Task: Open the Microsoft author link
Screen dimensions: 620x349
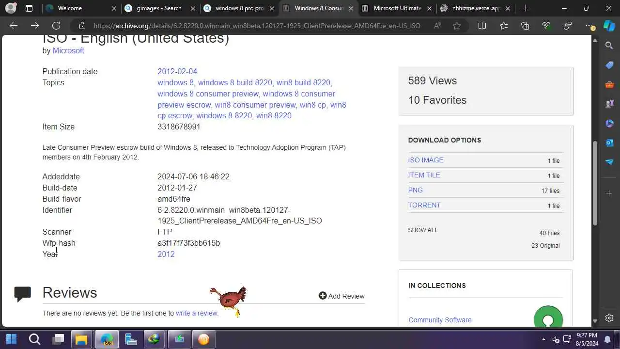Action: click(x=68, y=50)
